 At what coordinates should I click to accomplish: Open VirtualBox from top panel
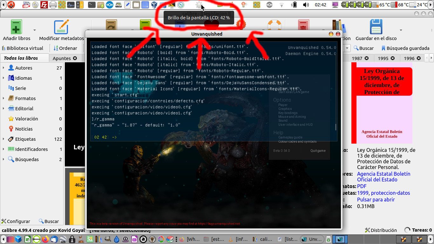pyautogui.click(x=154, y=5)
